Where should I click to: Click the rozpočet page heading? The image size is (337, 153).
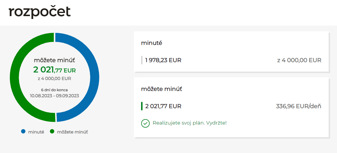(40, 12)
